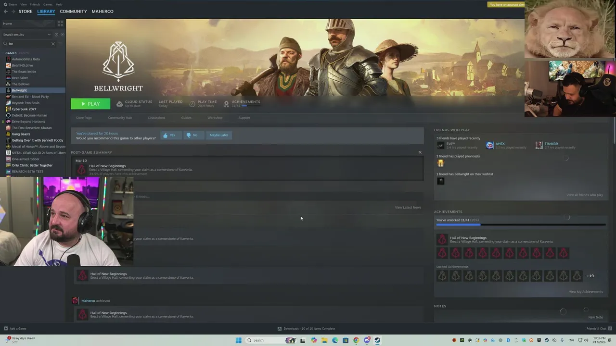Click the friend avatar with Bellwright wishlisted
The image size is (616, 346).
click(440, 181)
